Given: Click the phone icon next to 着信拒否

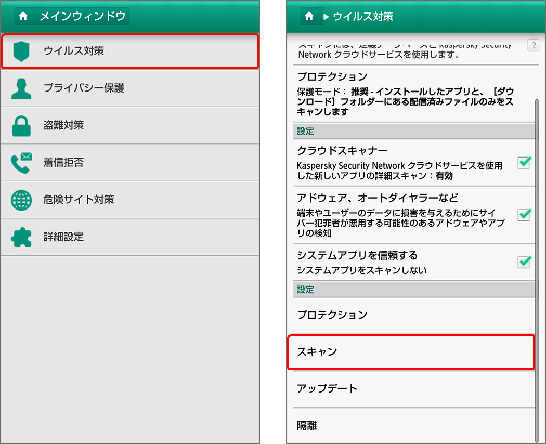Looking at the screenshot, I should tap(22, 163).
